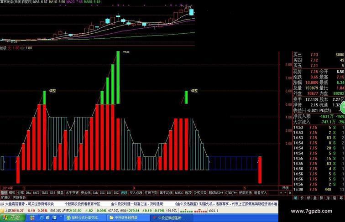Click the 15:00 7.15 440 trade row

coord(319,189)
